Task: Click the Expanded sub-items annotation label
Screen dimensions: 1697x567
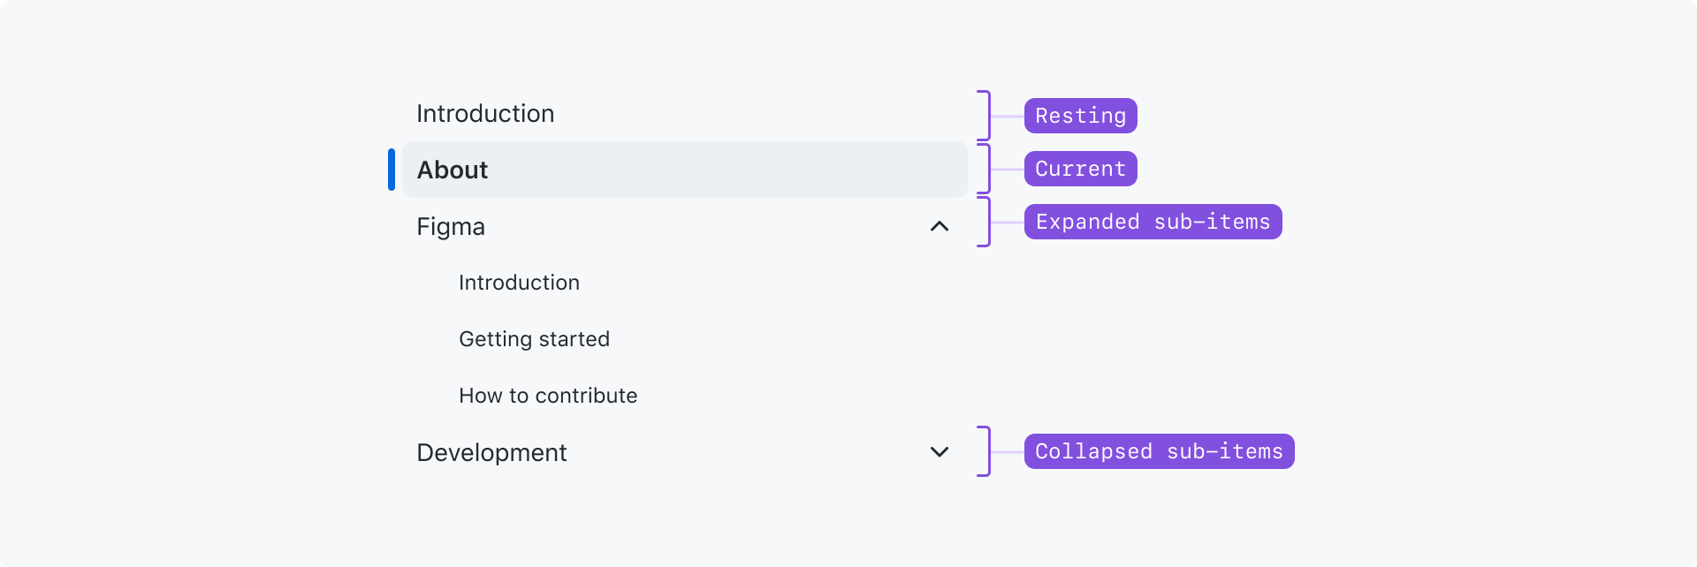Action: point(1153,222)
